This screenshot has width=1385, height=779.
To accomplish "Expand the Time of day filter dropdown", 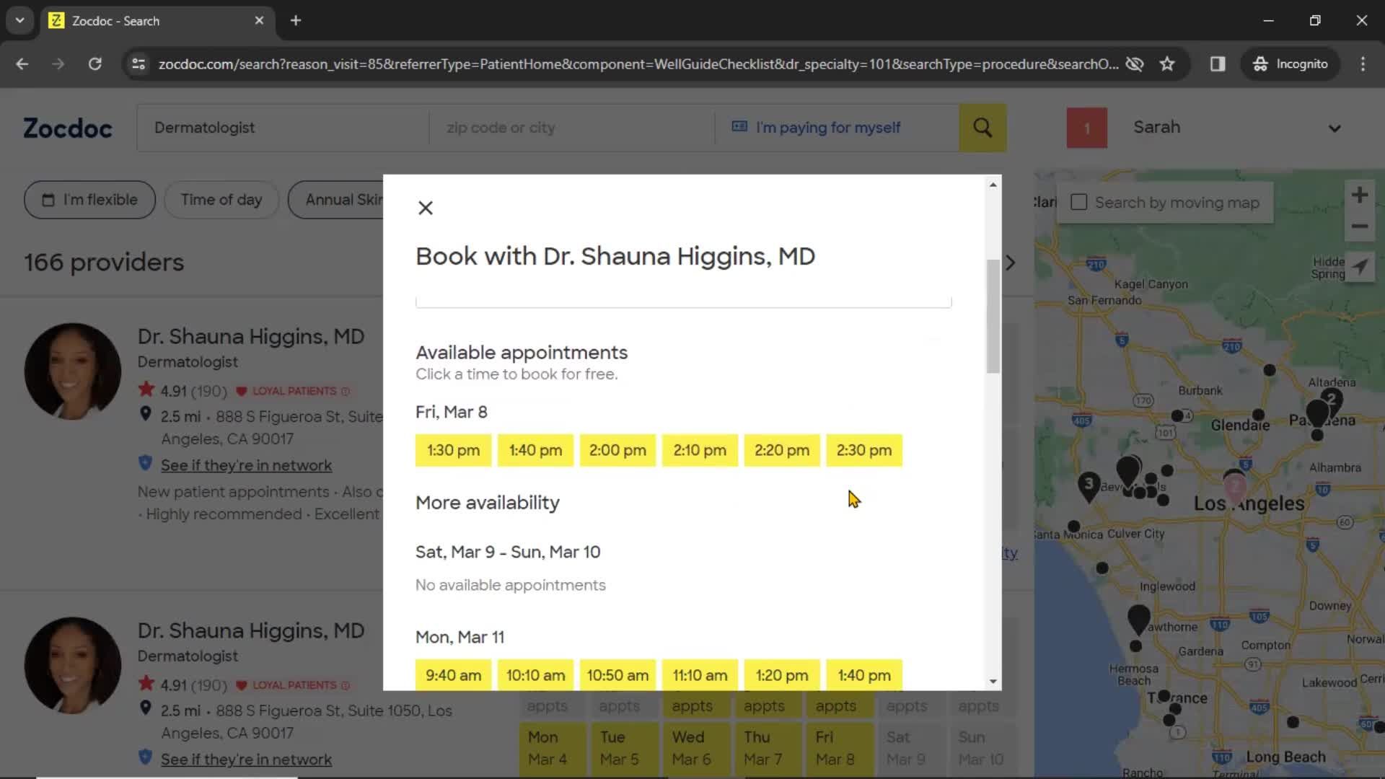I will 221,200.
